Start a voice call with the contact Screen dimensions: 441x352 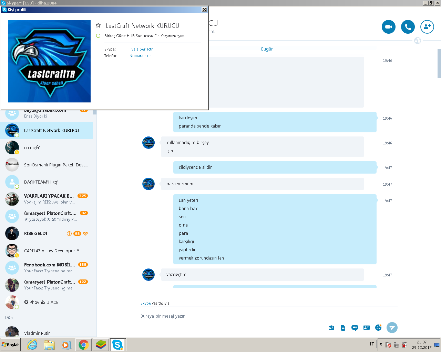click(x=408, y=27)
